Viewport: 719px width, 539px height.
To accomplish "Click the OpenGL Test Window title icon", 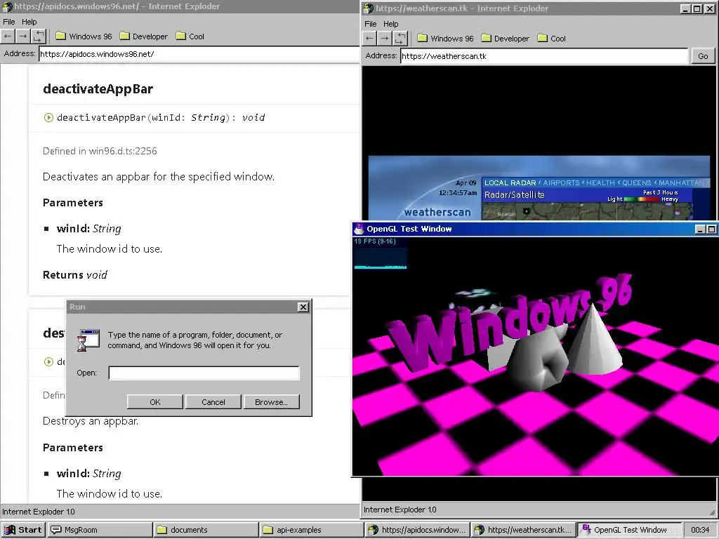I will tap(359, 229).
